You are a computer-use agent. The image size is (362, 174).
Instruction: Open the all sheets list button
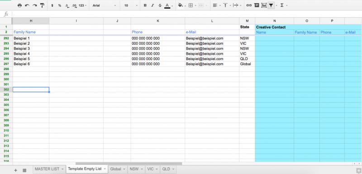[24, 170]
